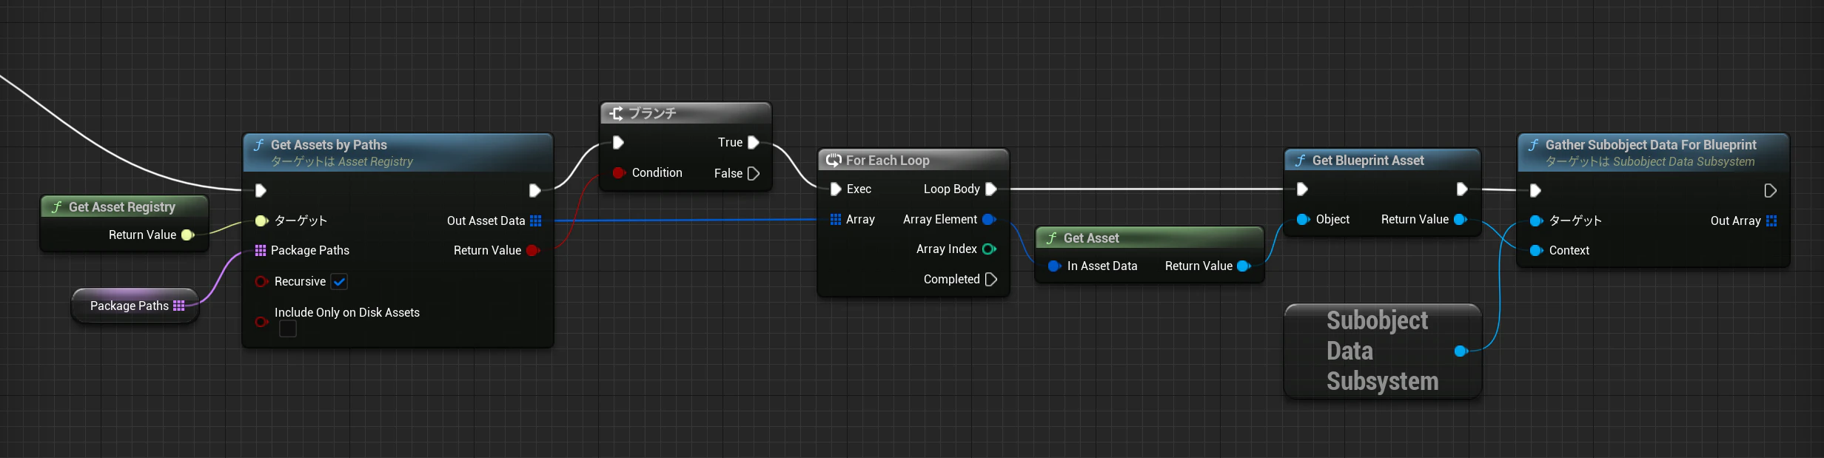The width and height of the screenshot is (1824, 458).
Task: Click the Out Array output pin
Action: pos(1771,220)
